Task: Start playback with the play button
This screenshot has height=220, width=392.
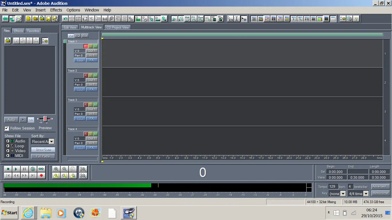Action: click(x=16, y=169)
